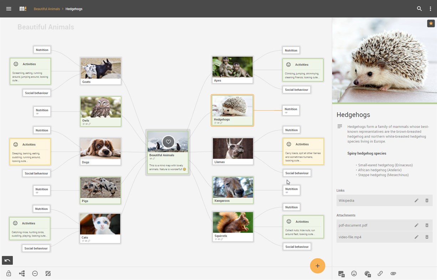Click smiley icon in 'Climbing, jumping' Activities node

coord(289,65)
